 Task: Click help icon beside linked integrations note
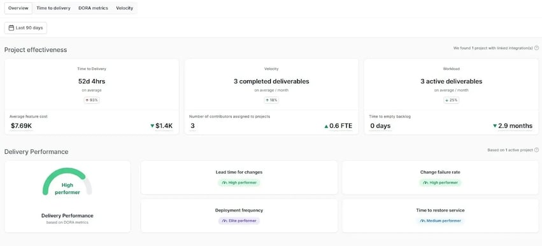coord(536,48)
